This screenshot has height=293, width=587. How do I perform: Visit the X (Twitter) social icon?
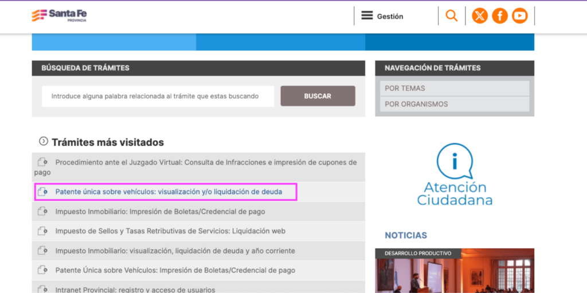coord(480,15)
